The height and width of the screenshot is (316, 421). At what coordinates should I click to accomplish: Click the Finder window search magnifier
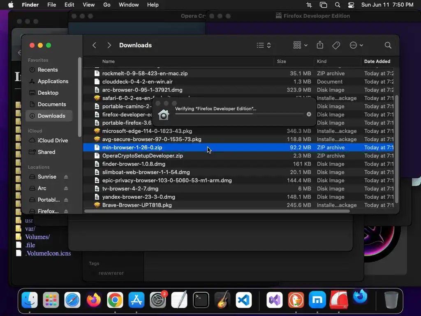pos(388,45)
